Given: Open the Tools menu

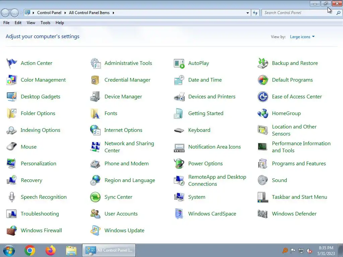Looking at the screenshot, I should click(45, 23).
